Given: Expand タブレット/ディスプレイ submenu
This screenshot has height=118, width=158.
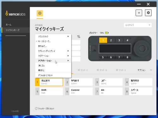Looking at the screenshot, I should point(53,51).
